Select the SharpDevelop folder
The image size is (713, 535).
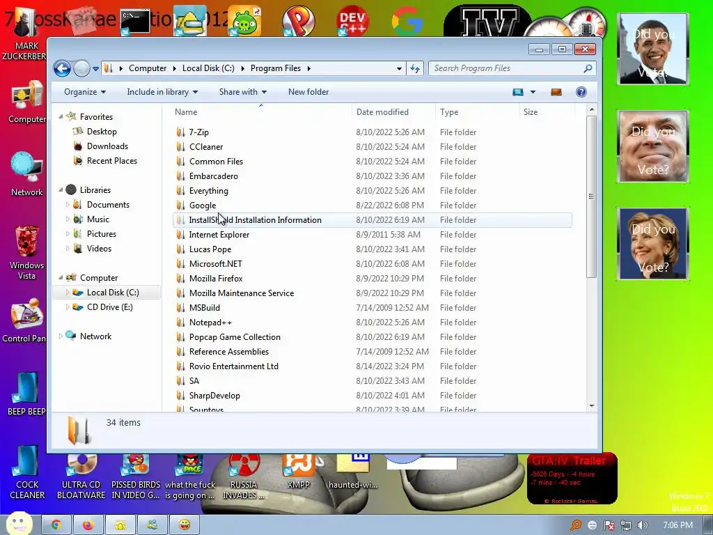(x=372, y=396)
